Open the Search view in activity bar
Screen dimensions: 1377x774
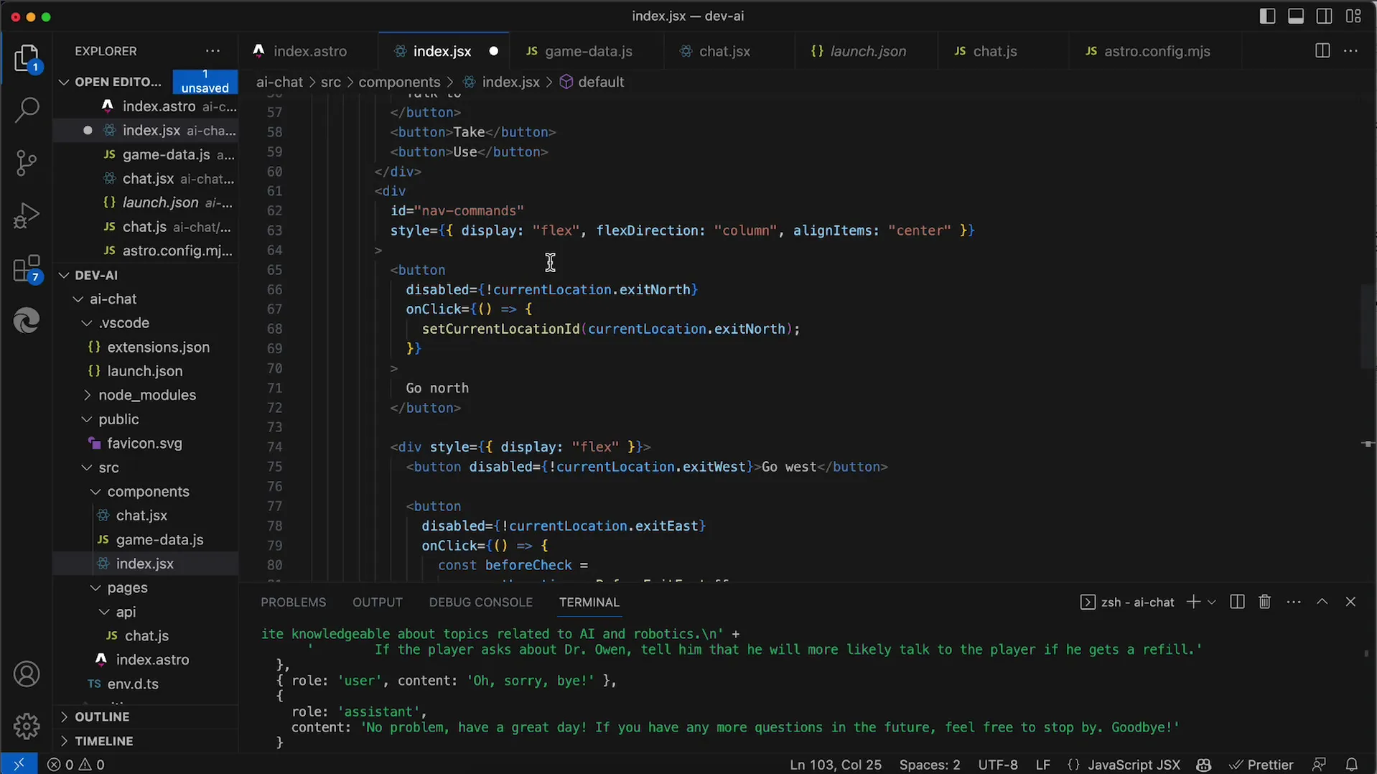coord(27,110)
